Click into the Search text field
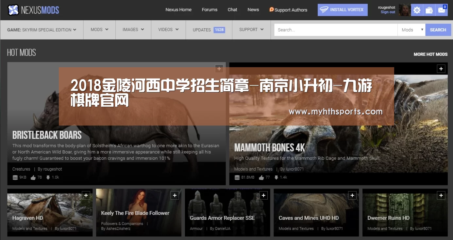 [x=336, y=30]
